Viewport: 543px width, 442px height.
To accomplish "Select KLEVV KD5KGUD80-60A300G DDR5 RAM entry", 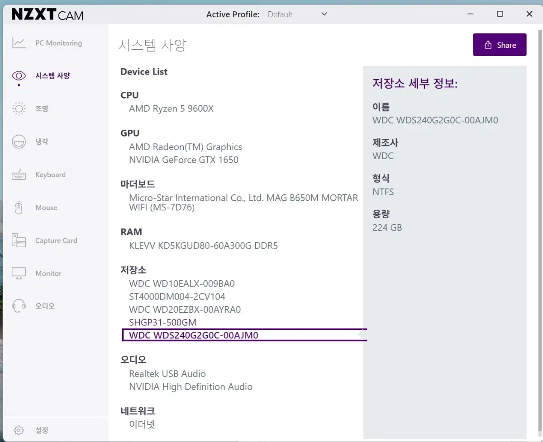I will [x=204, y=246].
